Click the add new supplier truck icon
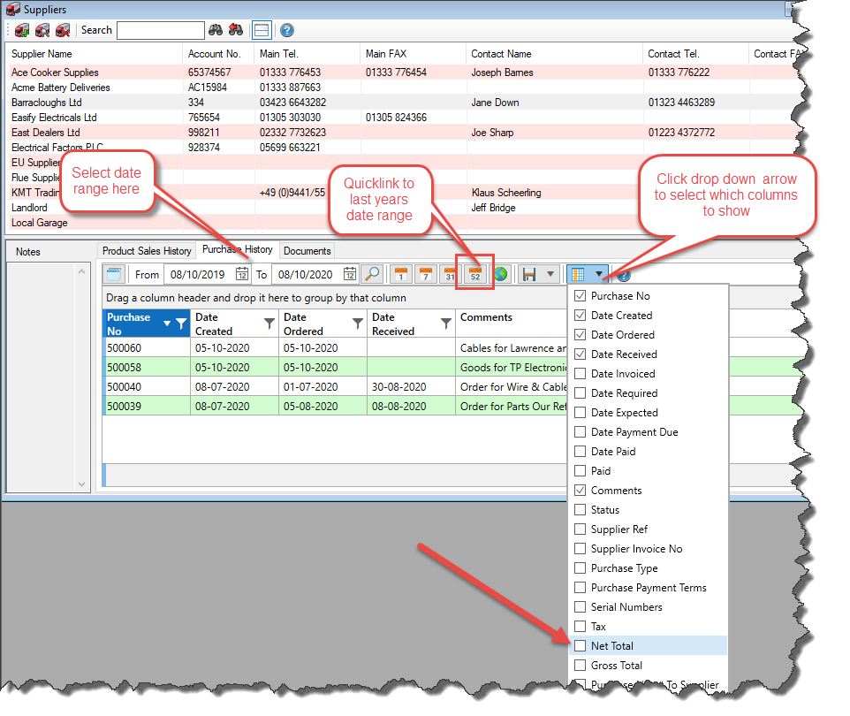 point(22,30)
